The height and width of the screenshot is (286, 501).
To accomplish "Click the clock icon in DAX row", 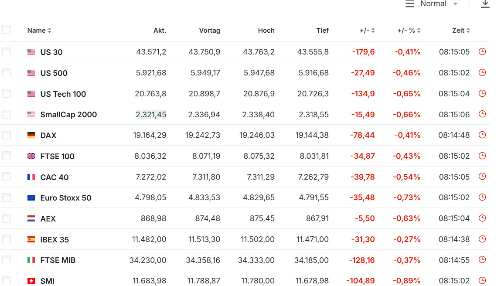I will tap(482, 135).
